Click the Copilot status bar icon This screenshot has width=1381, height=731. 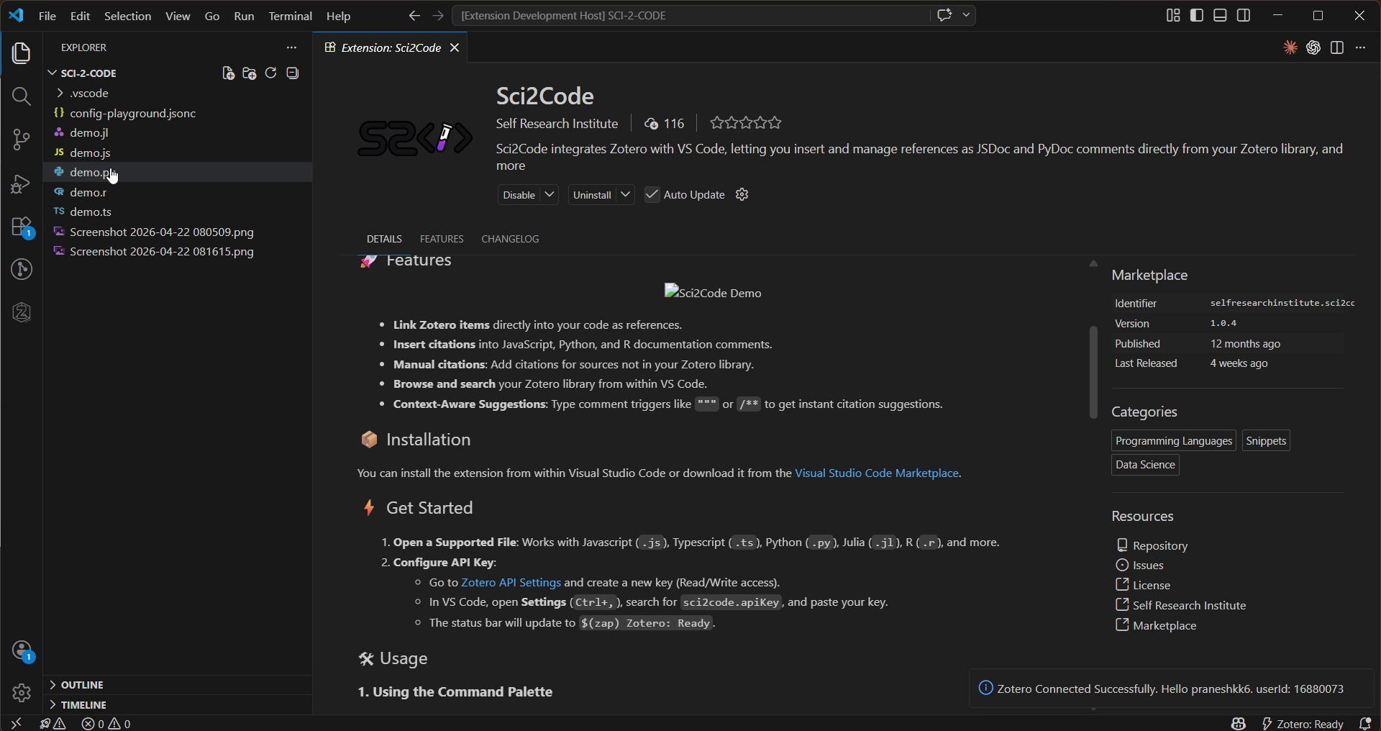[1238, 724]
